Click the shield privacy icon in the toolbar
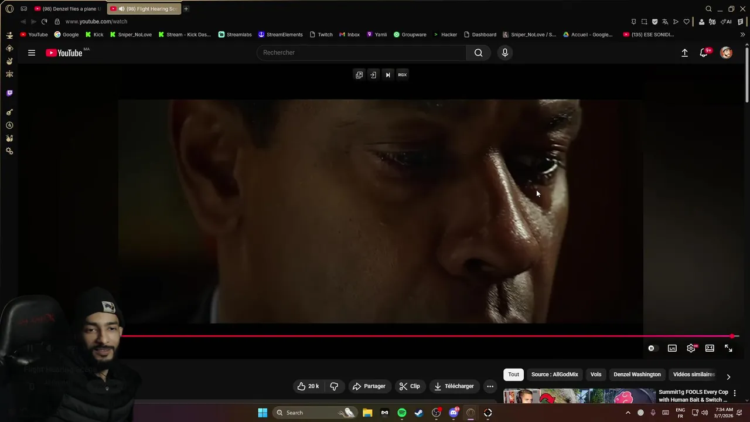The width and height of the screenshot is (750, 422). (x=654, y=22)
